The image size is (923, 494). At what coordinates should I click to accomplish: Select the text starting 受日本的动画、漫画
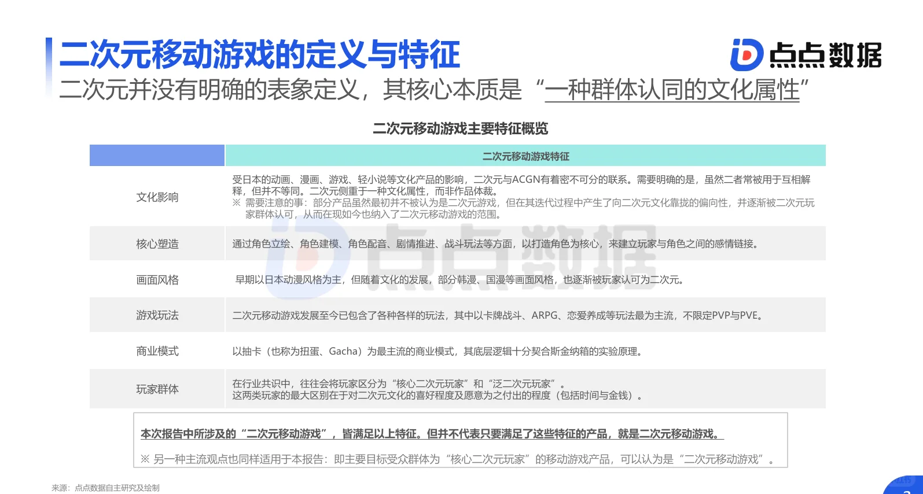tap(521, 185)
